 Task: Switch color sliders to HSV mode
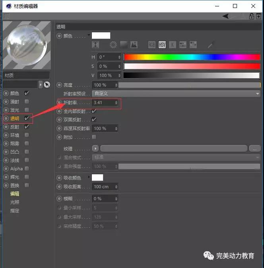tap(162, 45)
